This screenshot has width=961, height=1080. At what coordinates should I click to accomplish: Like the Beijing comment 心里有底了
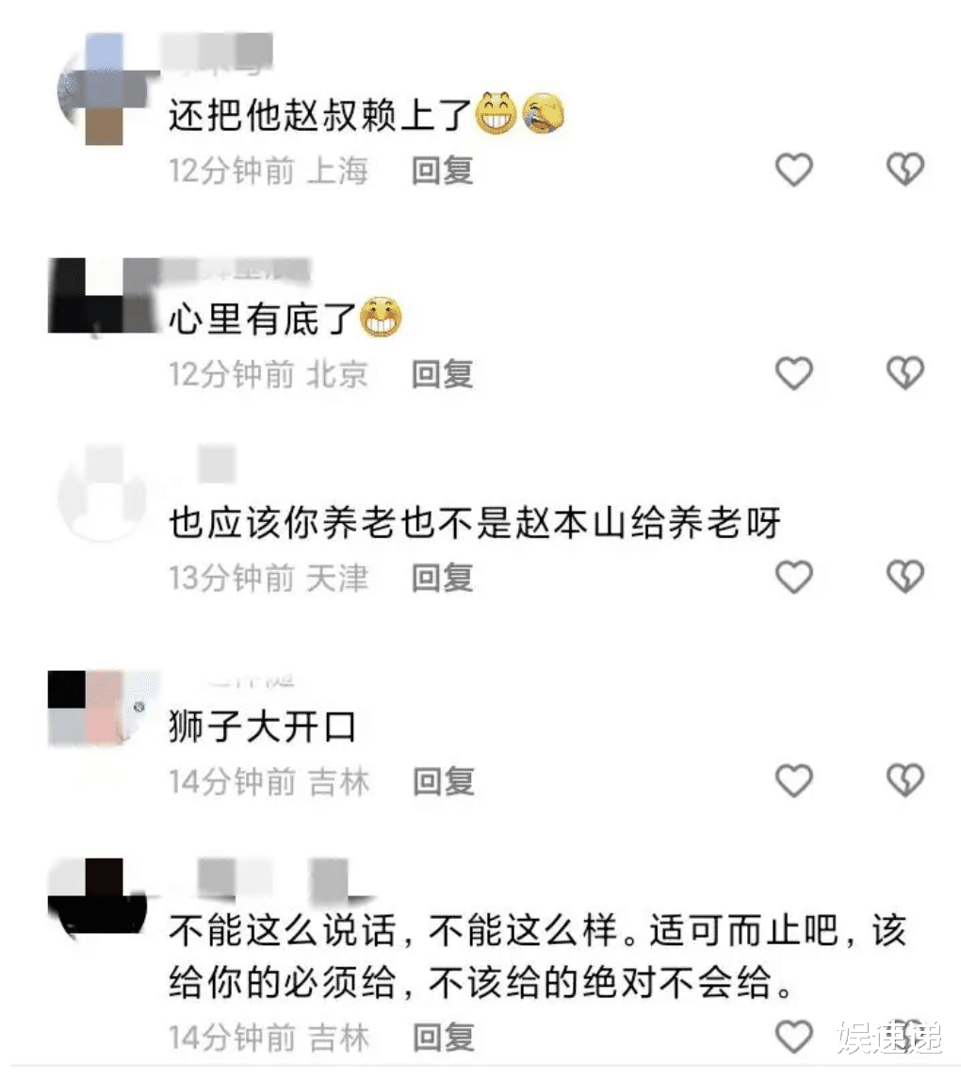[794, 373]
